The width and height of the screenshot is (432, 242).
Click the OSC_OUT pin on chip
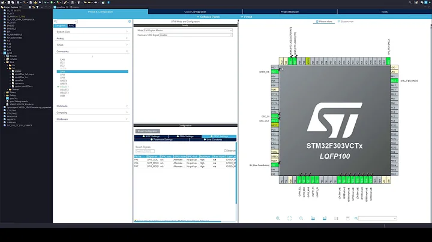click(275, 121)
